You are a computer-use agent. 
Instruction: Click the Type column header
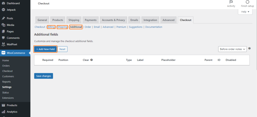coord(129,60)
